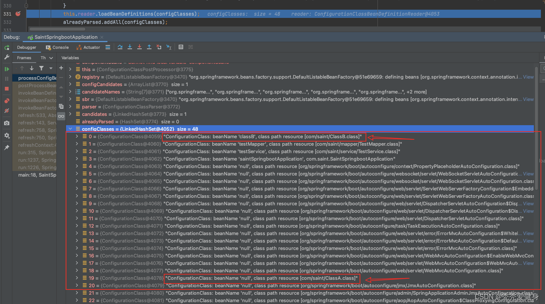Click the Resume Program icon
545x304 pixels.
[7, 69]
